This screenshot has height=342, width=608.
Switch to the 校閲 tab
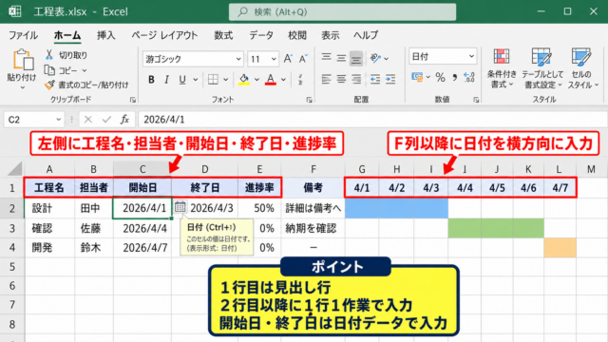coord(297,35)
